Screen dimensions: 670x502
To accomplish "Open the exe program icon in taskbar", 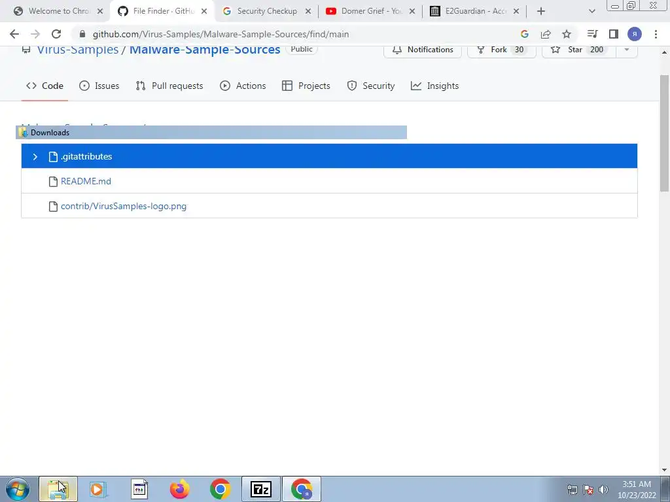I will [x=139, y=489].
